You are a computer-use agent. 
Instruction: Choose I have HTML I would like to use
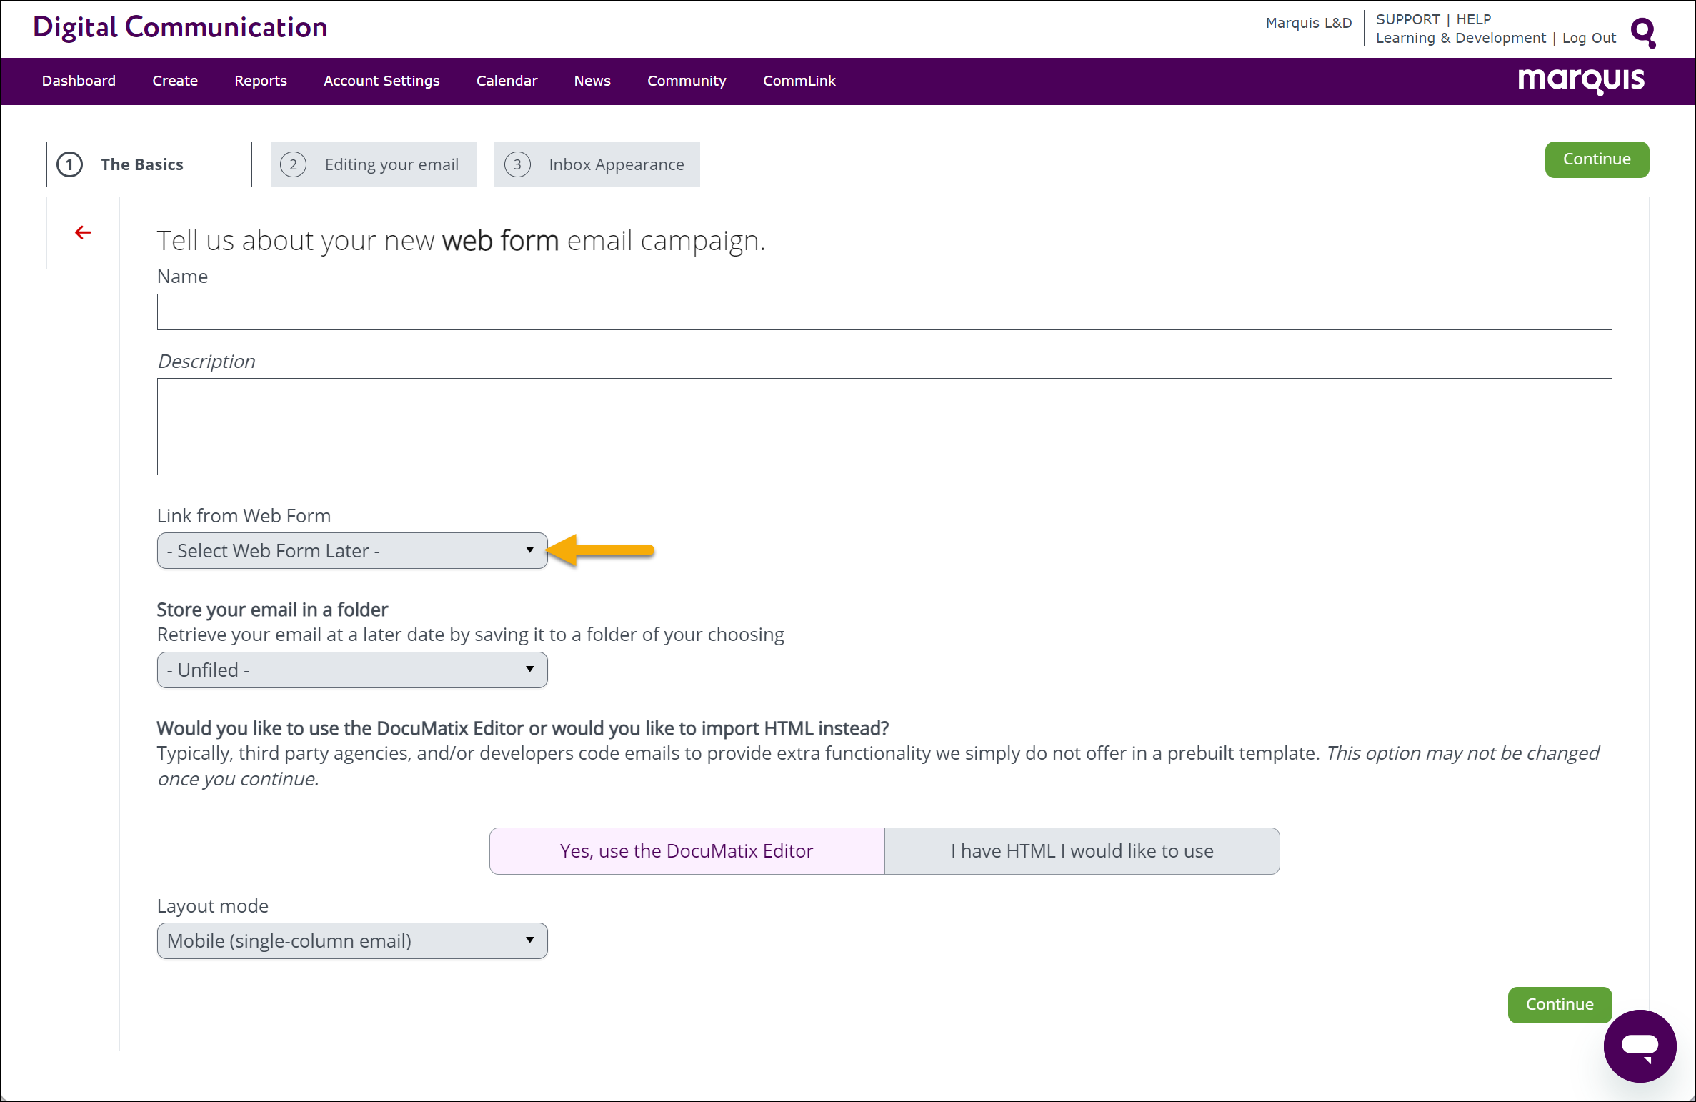1082,851
